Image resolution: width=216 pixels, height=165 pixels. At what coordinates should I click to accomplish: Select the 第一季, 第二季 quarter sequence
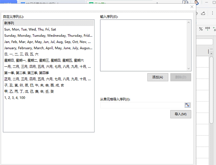coord(27,73)
